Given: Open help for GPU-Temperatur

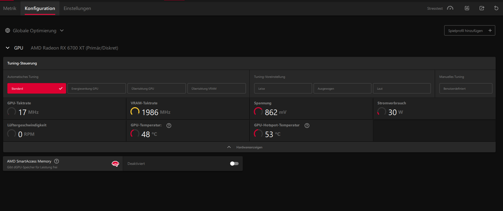Looking at the screenshot, I should (x=169, y=126).
